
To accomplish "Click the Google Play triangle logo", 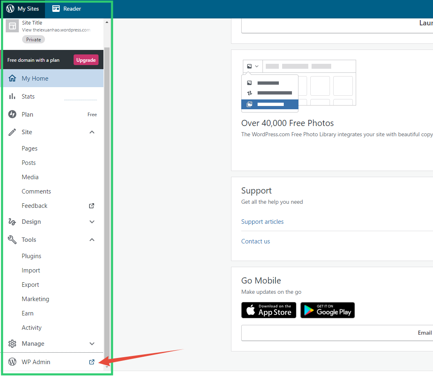I will pos(308,310).
